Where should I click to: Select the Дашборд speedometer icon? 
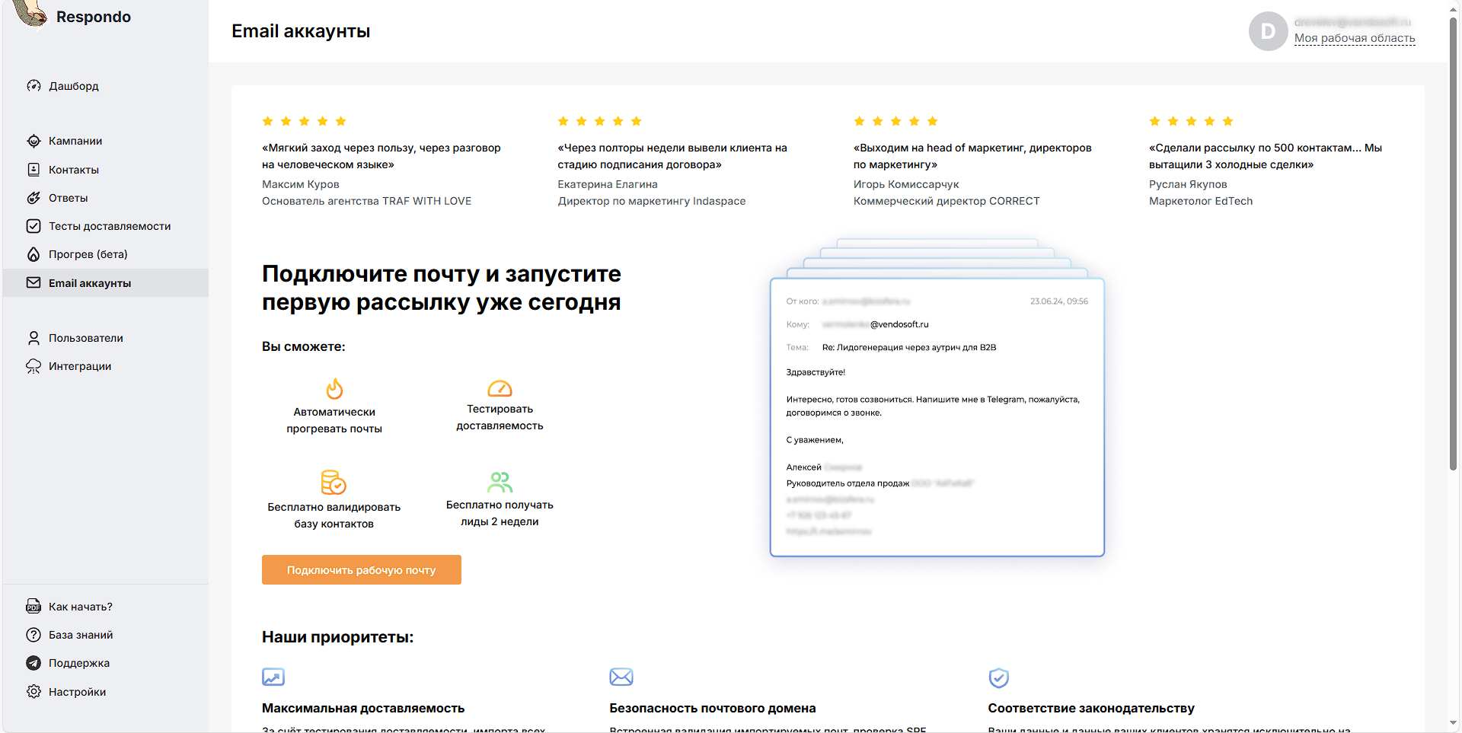(34, 86)
